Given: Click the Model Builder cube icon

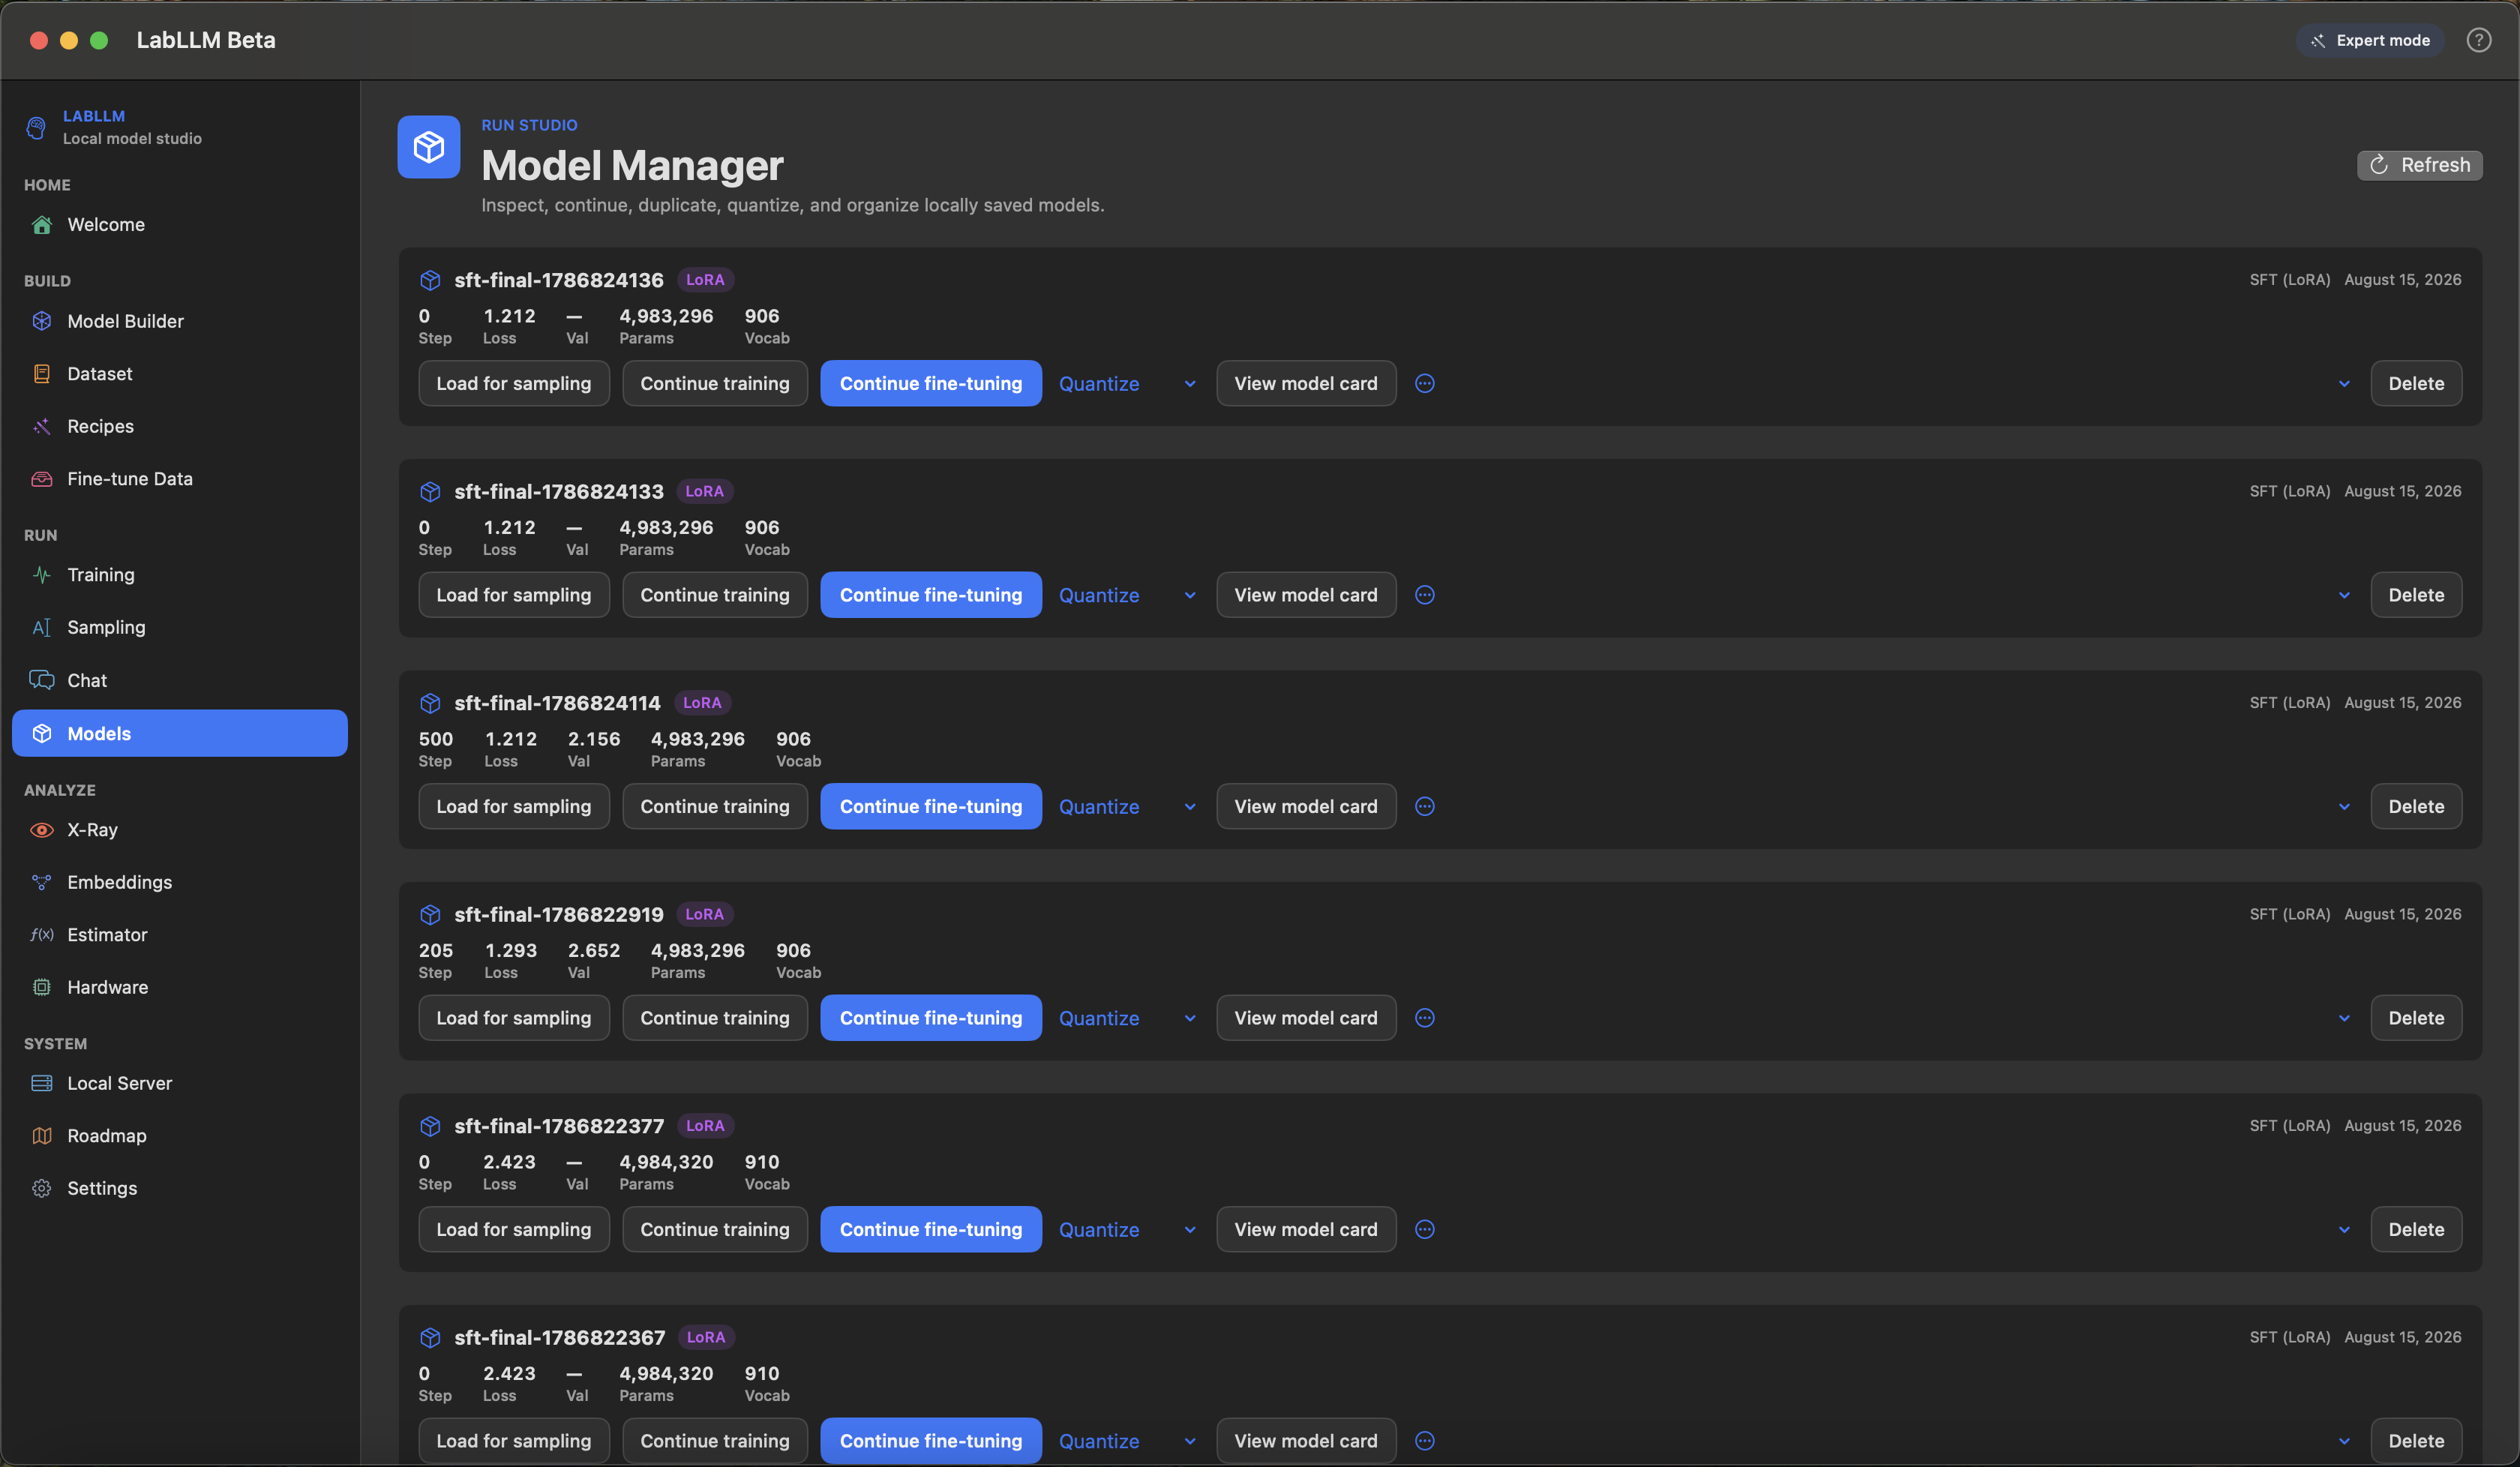Looking at the screenshot, I should coord(42,321).
